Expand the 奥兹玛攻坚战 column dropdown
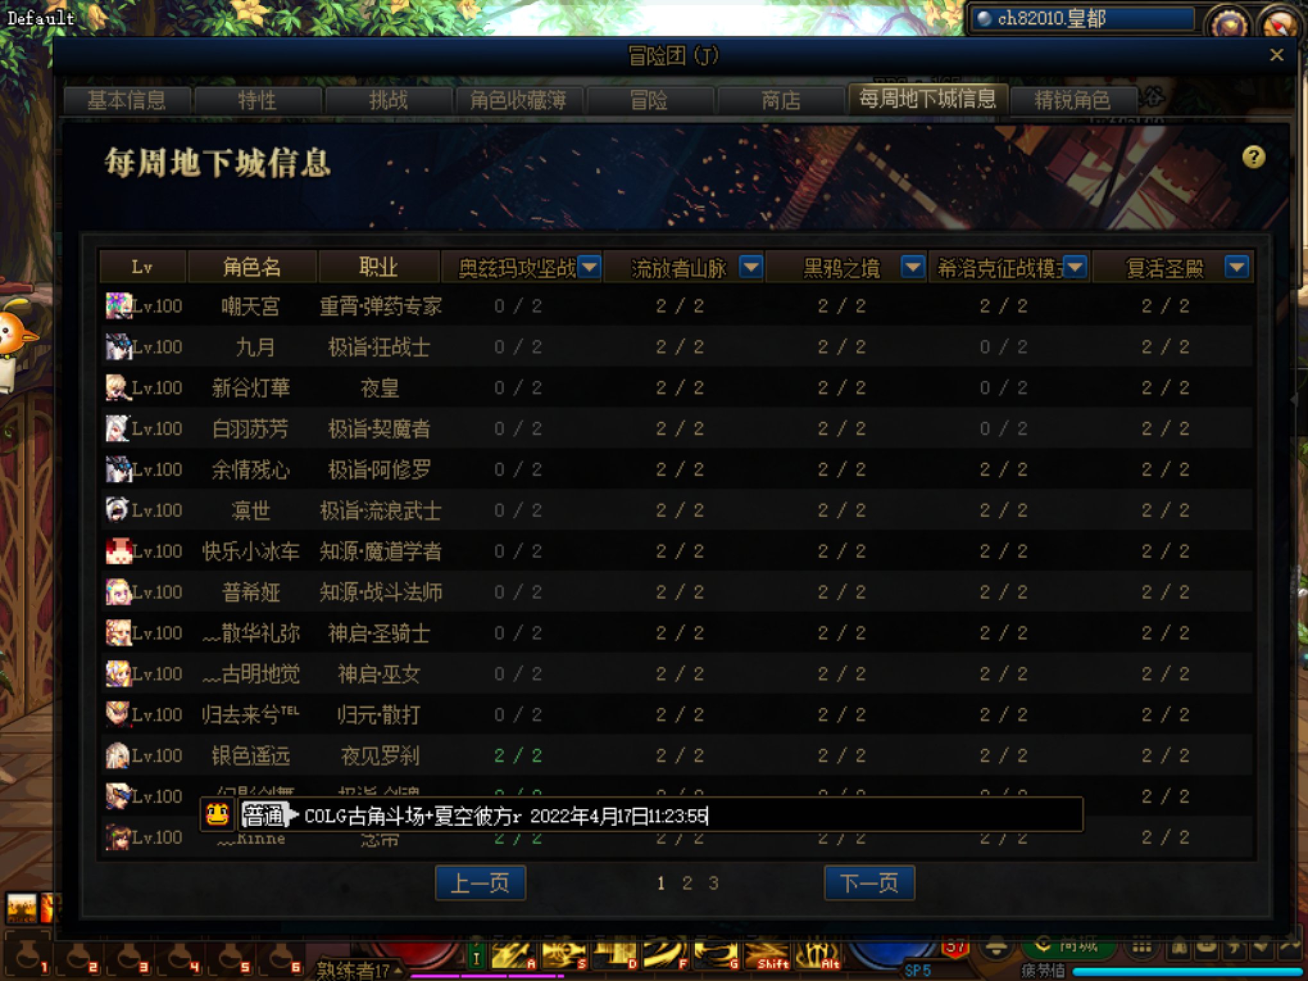The width and height of the screenshot is (1308, 981). click(589, 267)
